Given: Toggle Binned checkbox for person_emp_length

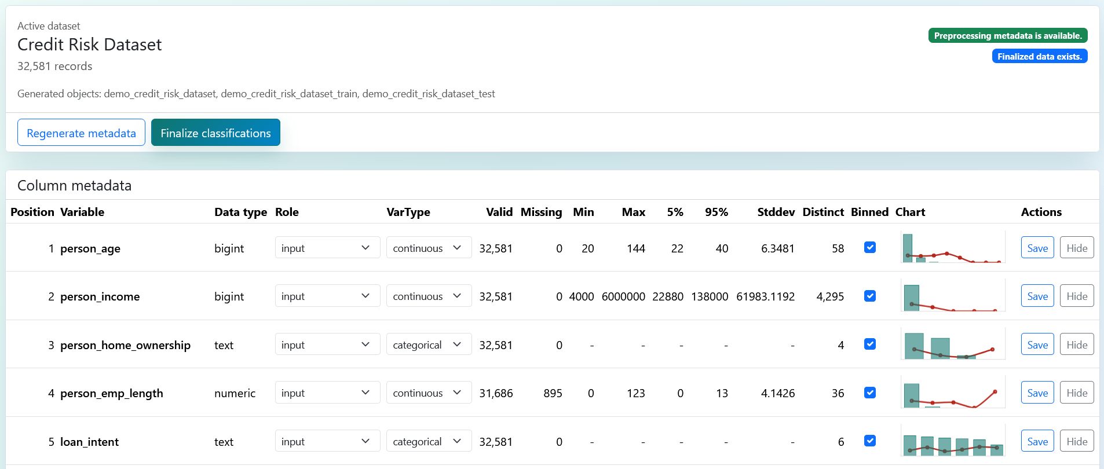Looking at the screenshot, I should click(x=869, y=393).
